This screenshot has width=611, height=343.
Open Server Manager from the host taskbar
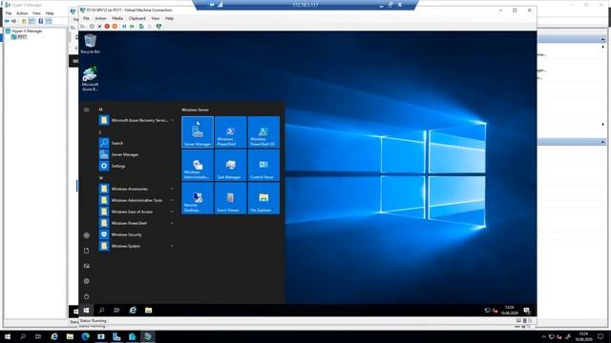116,336
